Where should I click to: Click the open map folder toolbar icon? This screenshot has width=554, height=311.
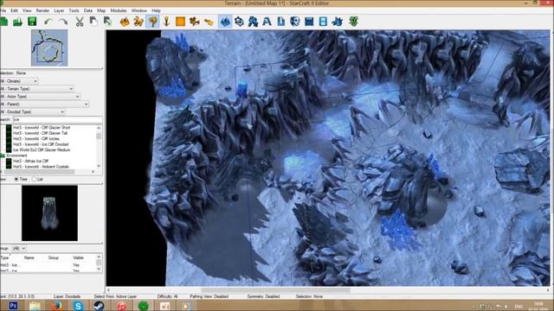pos(17,22)
